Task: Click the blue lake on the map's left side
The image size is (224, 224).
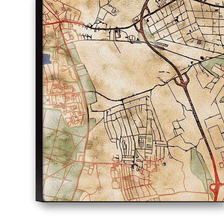Action: click(47, 58)
